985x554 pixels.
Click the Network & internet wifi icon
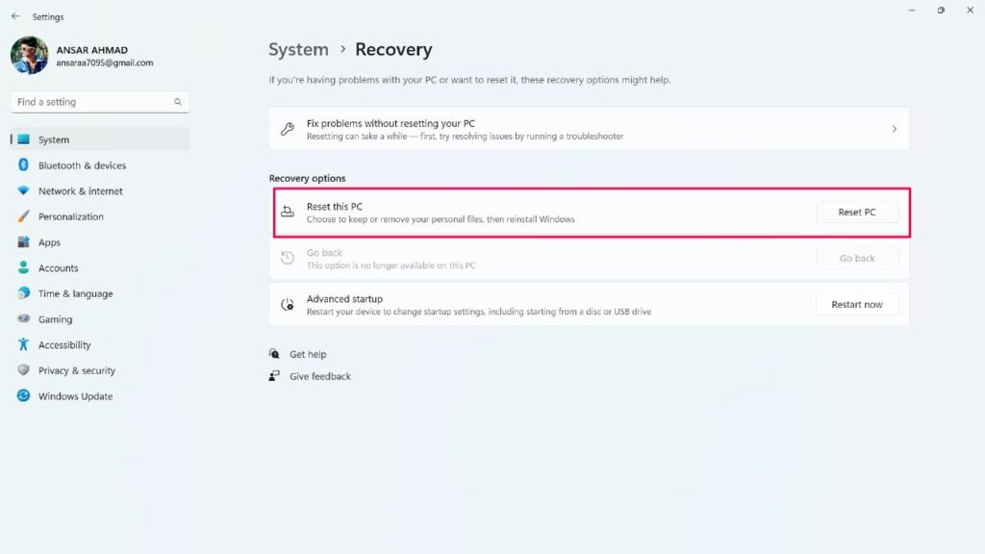tap(23, 190)
